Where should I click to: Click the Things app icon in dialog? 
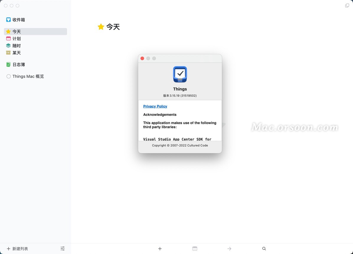(180, 74)
